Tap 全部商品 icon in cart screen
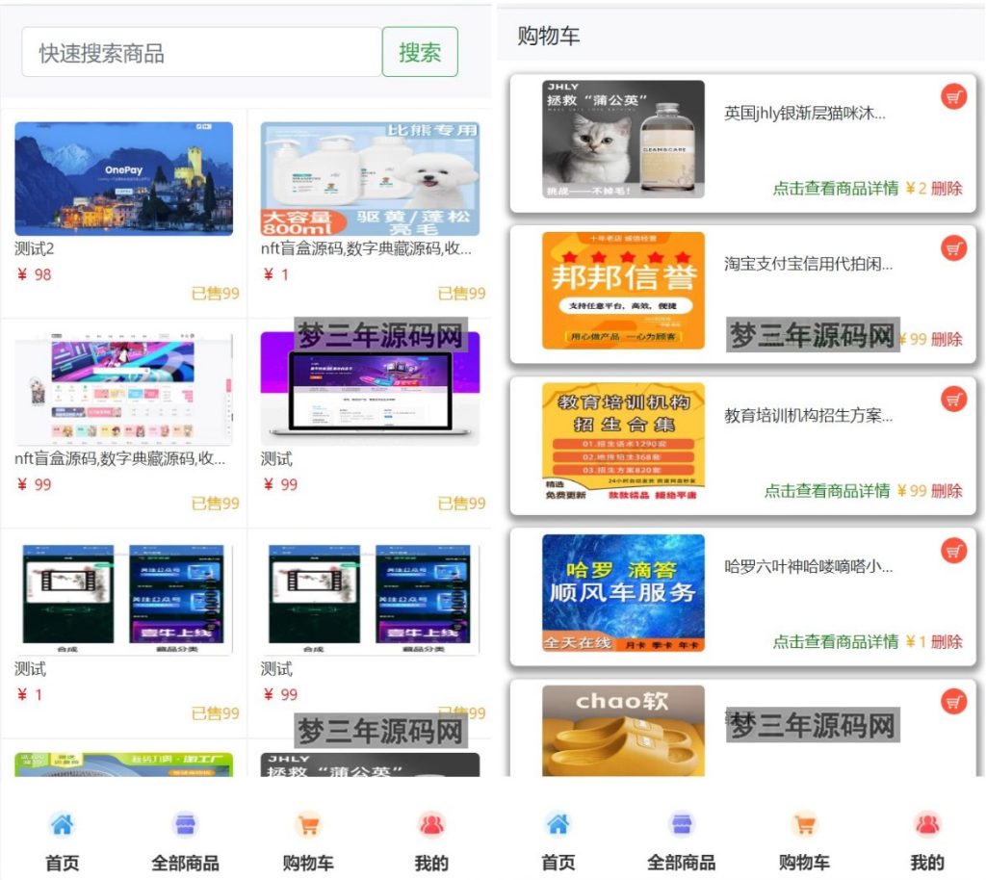Image resolution: width=986 pixels, height=880 pixels. point(682,824)
